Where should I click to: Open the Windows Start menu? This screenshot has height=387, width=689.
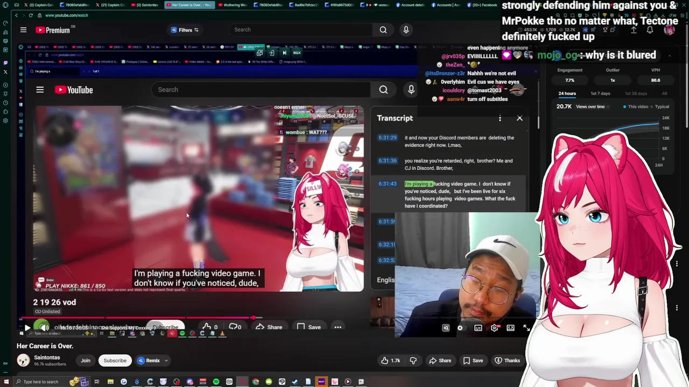coord(5,382)
